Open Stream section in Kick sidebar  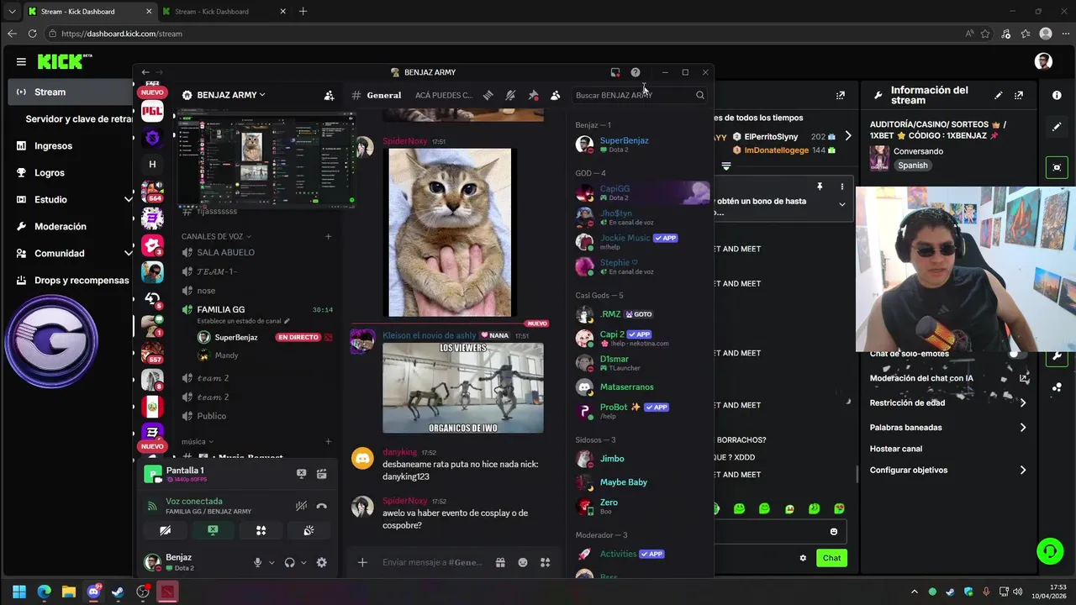point(71,92)
